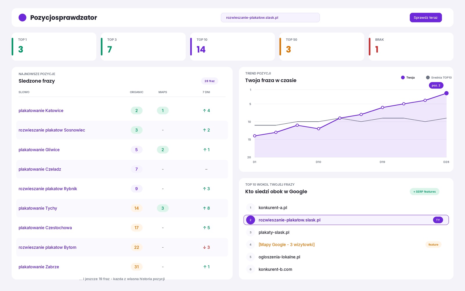Click the TY badge on your domain row
This screenshot has width=465, height=291.
(438, 220)
